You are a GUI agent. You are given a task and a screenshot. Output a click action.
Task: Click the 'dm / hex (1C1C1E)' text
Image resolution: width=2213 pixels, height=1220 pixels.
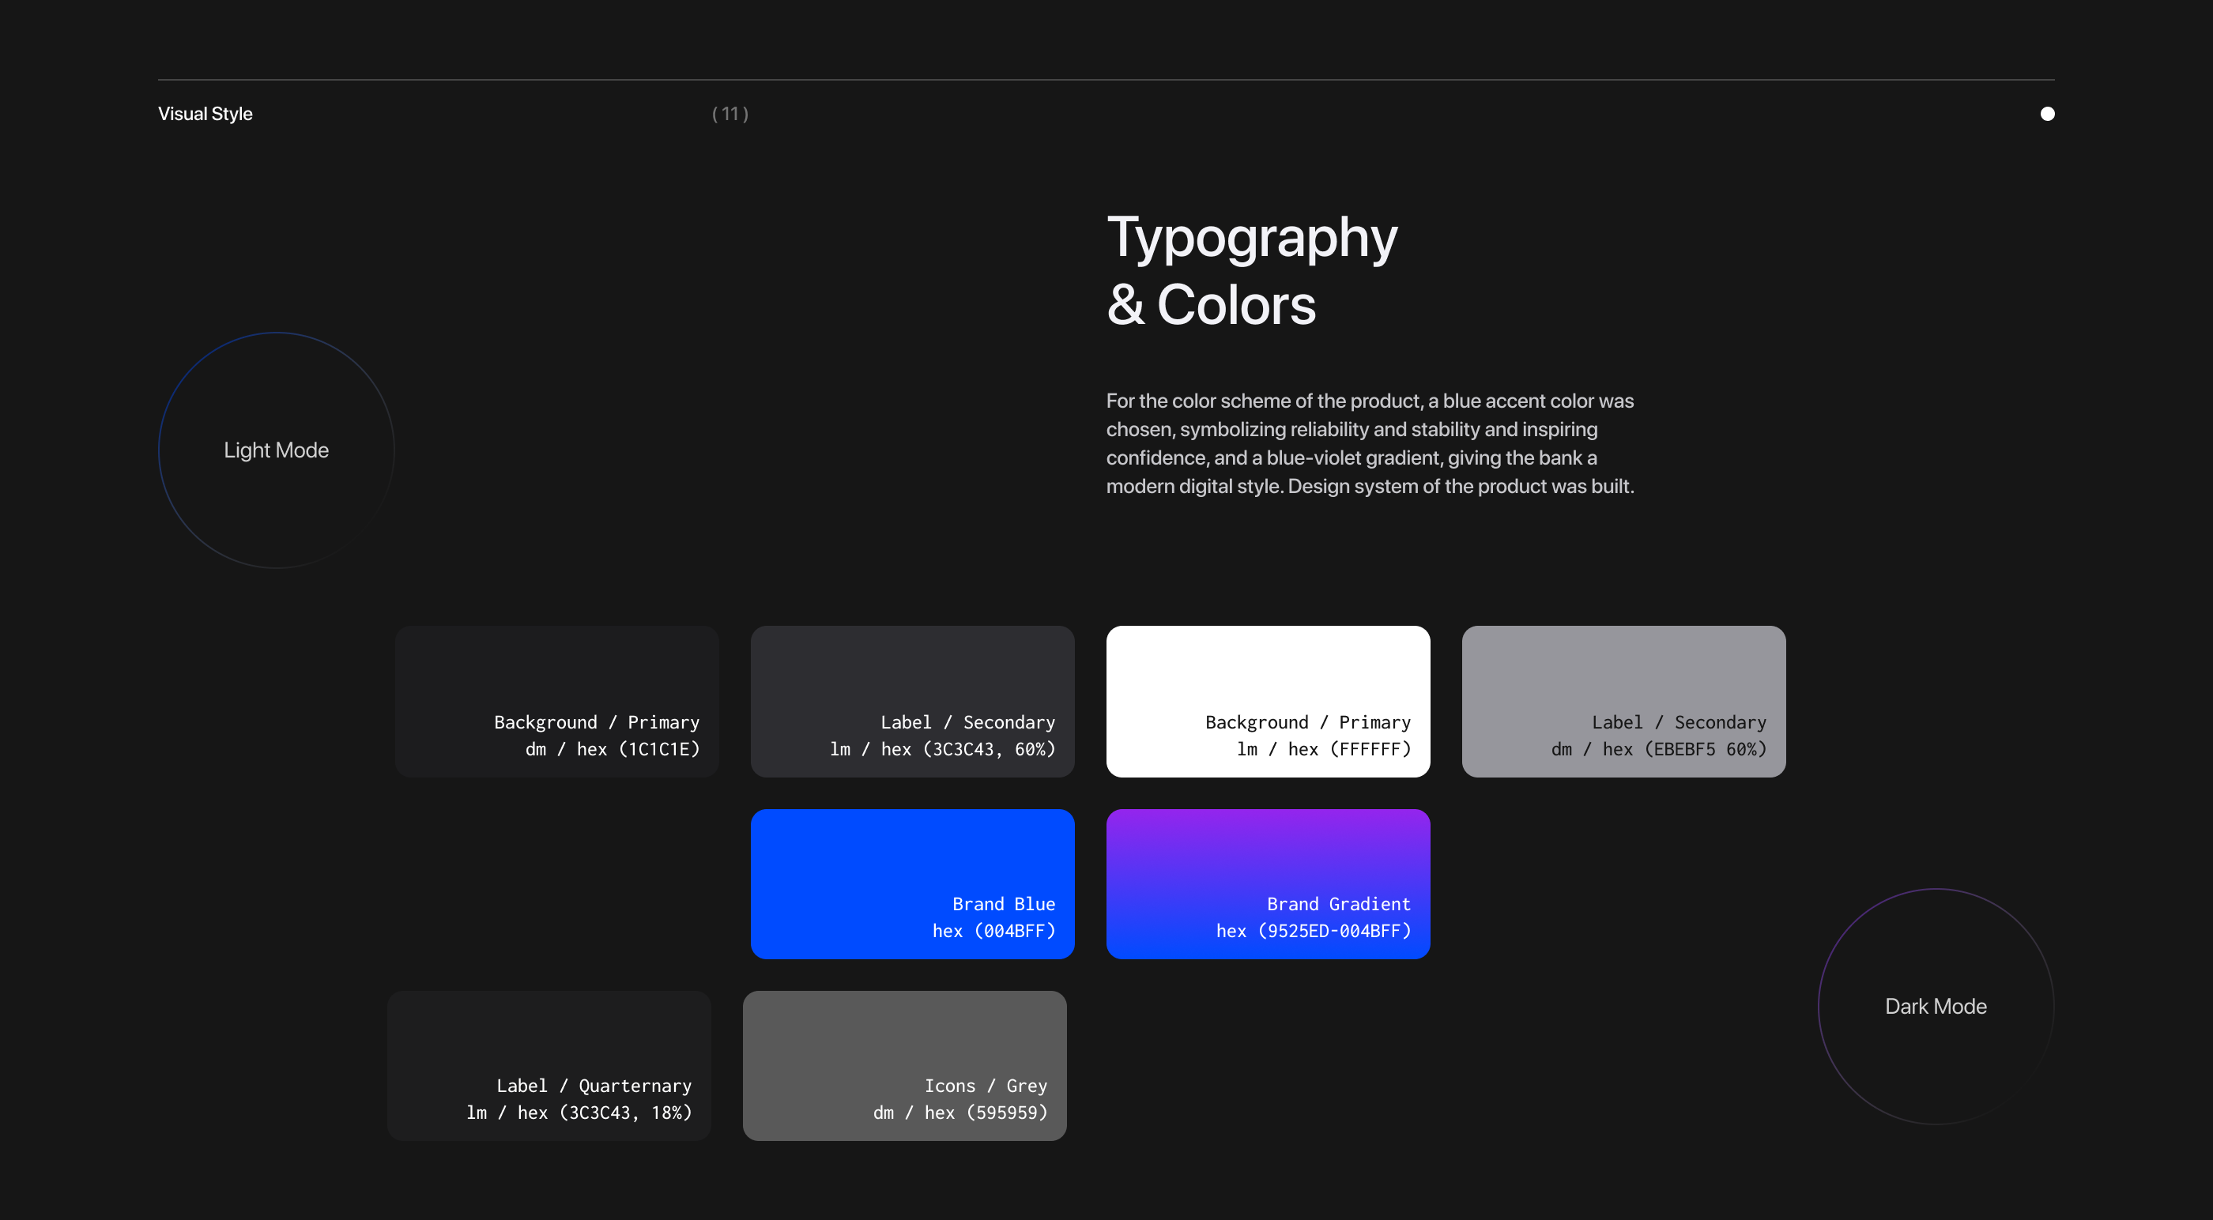[x=613, y=749]
